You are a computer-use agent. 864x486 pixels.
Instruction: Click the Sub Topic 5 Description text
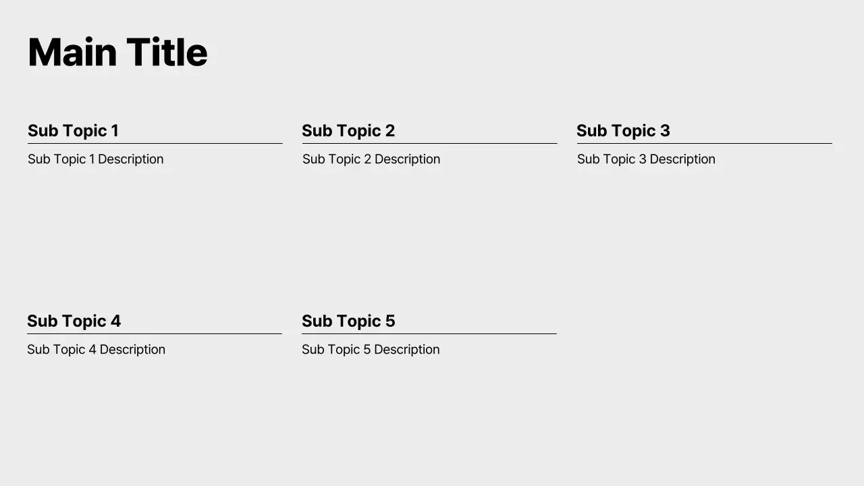371,350
